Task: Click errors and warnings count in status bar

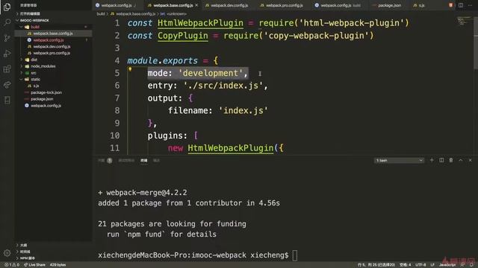Action: (x=12, y=265)
